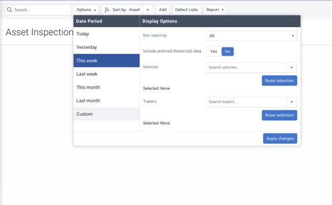
Task: Click the Sort by: Asset button
Action: pyautogui.click(x=122, y=10)
